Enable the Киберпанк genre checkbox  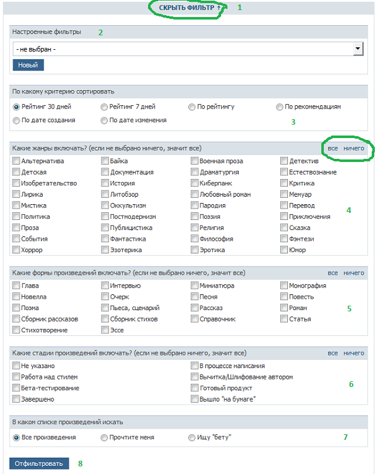coord(194,183)
